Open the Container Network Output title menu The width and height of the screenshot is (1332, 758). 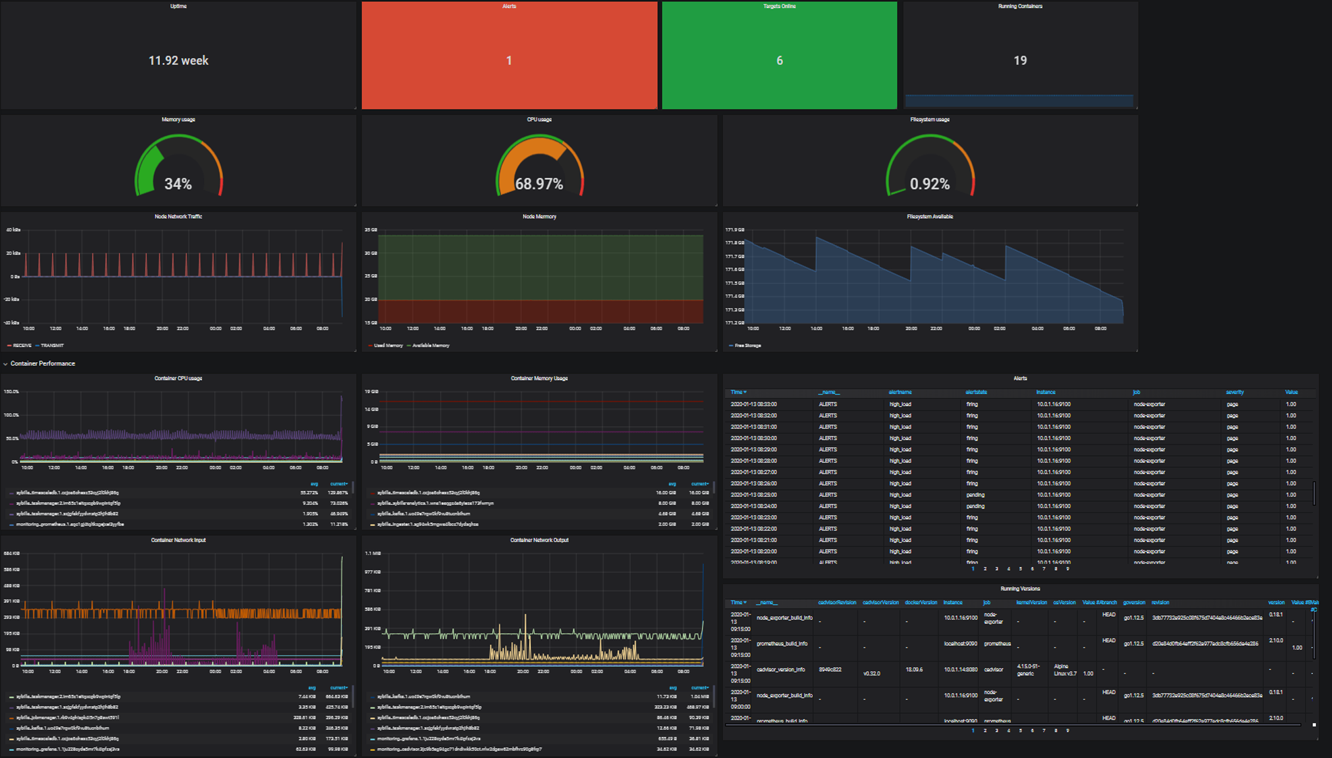(539, 540)
